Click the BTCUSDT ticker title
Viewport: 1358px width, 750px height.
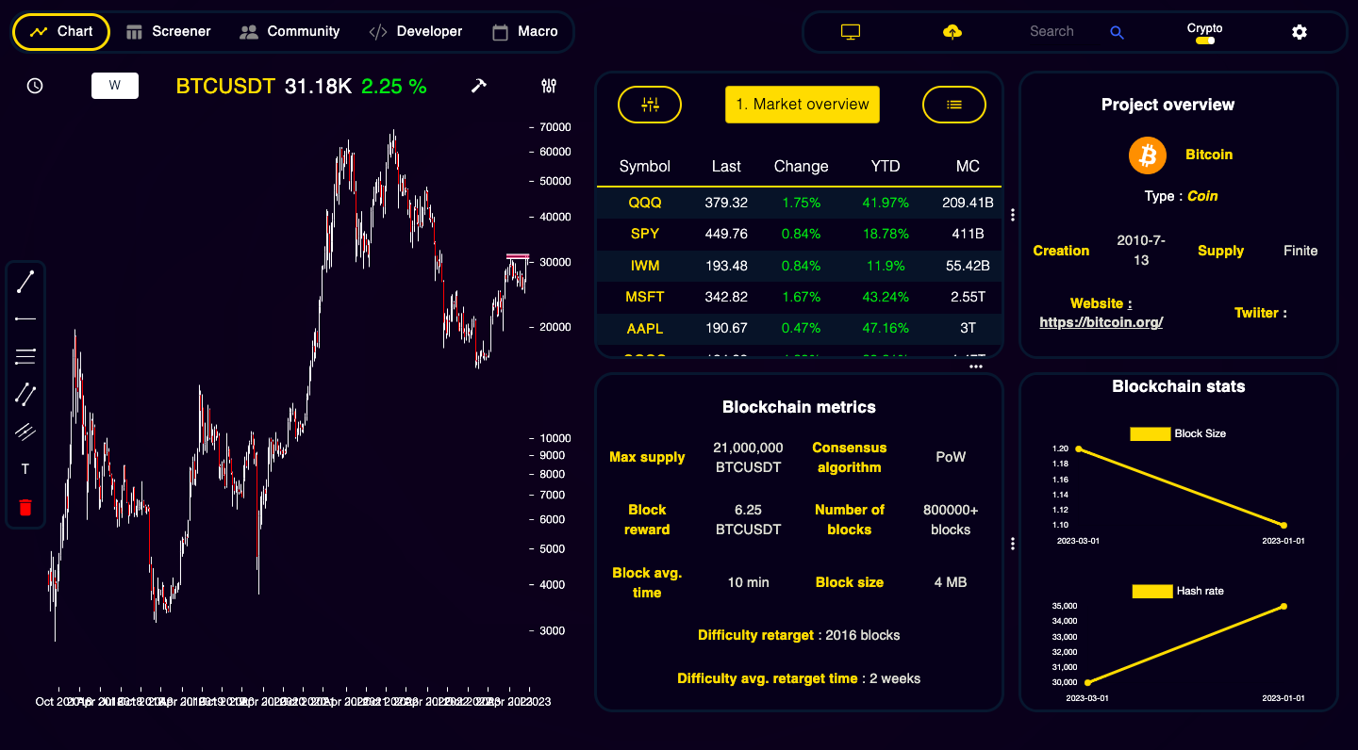pyautogui.click(x=225, y=87)
